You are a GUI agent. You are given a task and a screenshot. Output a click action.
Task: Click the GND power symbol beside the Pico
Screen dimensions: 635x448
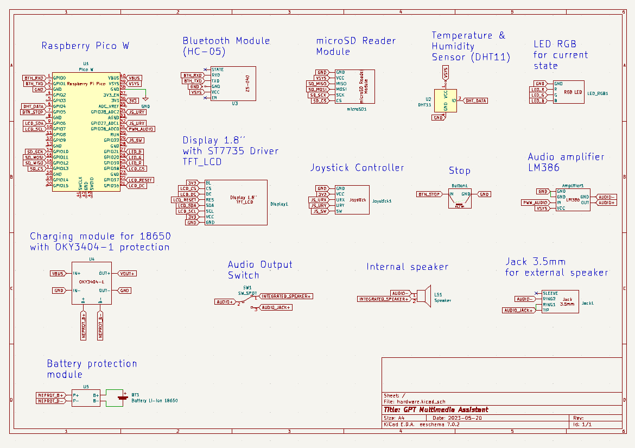(145, 99)
